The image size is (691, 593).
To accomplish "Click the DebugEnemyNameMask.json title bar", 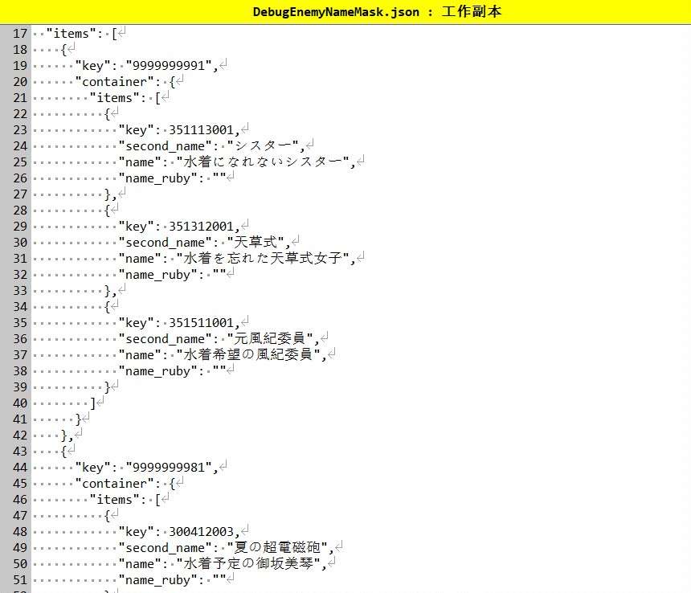I will coord(345,12).
